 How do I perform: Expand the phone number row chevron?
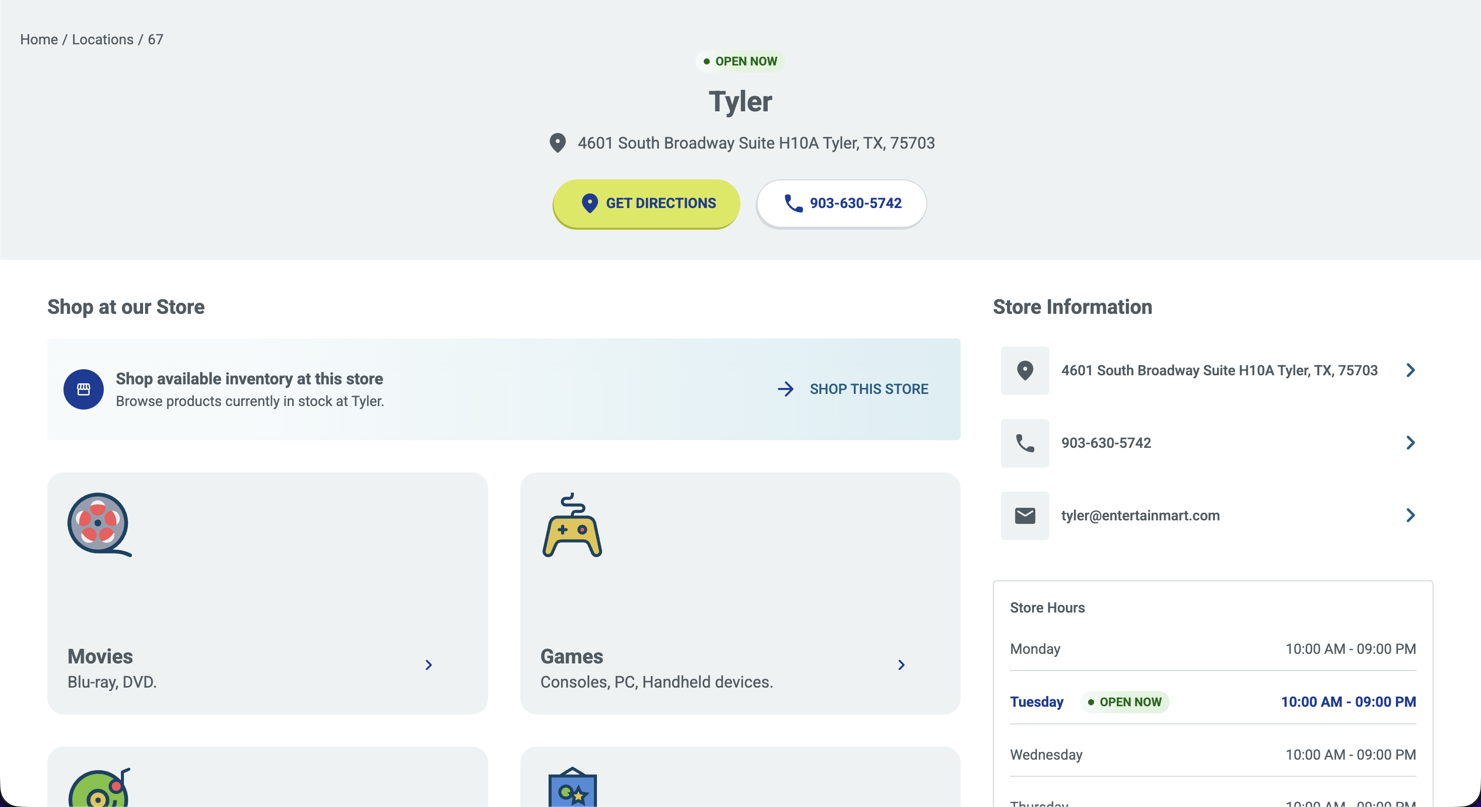[1410, 443]
